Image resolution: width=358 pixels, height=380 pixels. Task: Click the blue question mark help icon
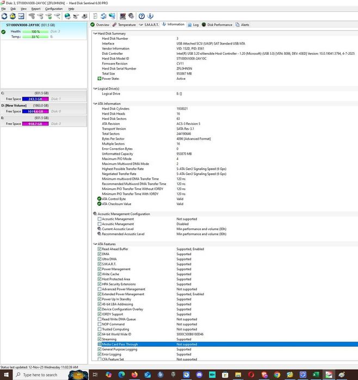click(x=141, y=16)
